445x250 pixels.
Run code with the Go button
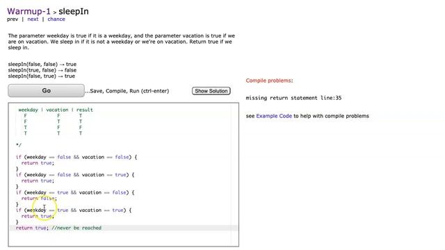click(47, 91)
